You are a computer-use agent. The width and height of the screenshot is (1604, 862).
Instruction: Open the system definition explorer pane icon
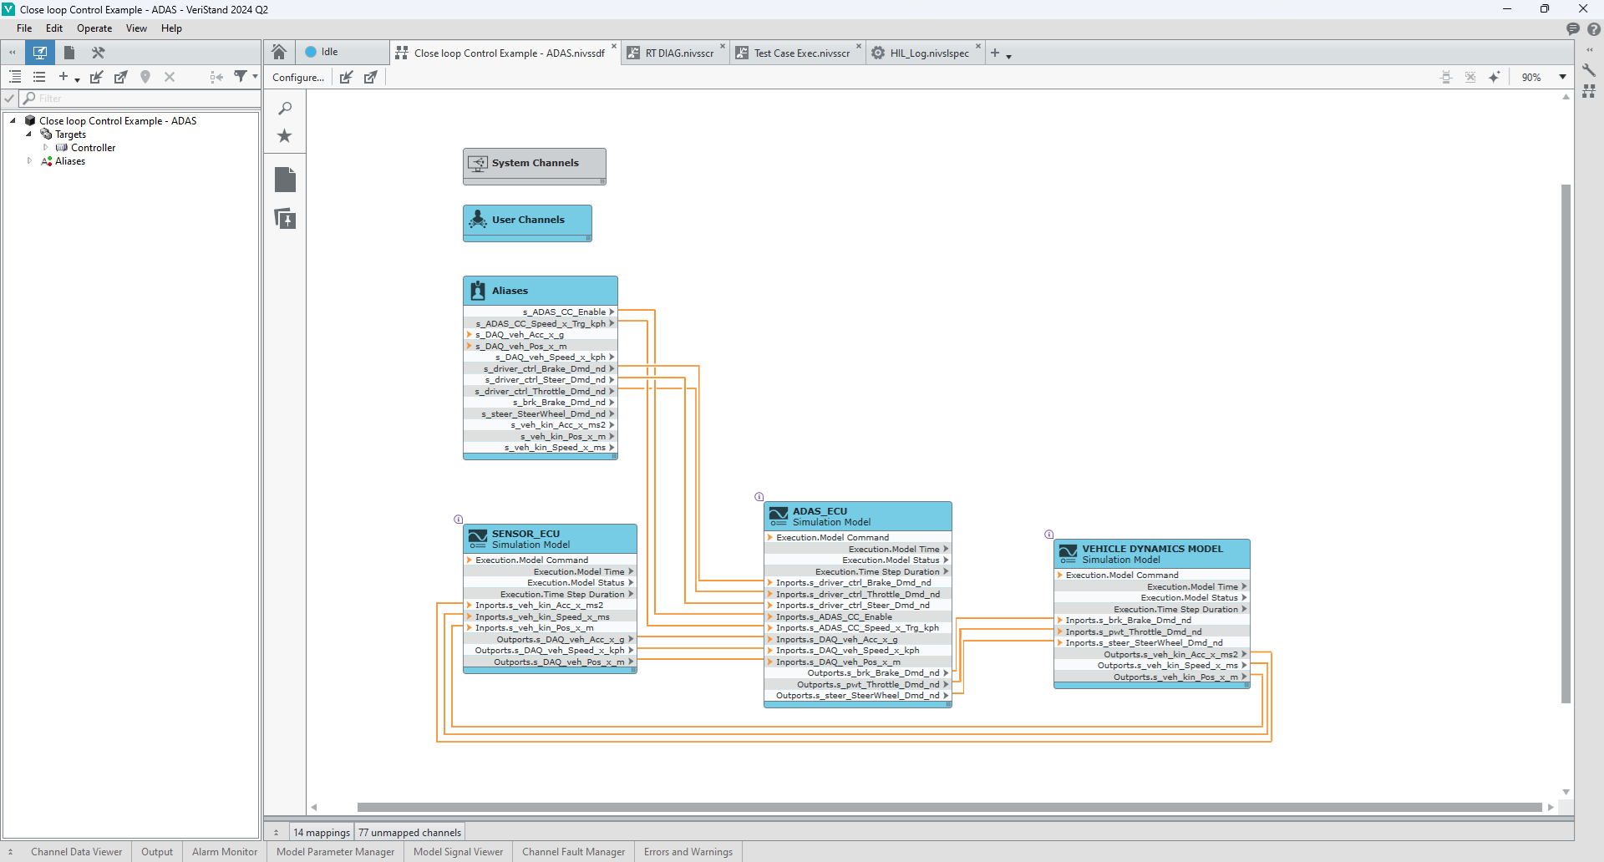(x=40, y=53)
